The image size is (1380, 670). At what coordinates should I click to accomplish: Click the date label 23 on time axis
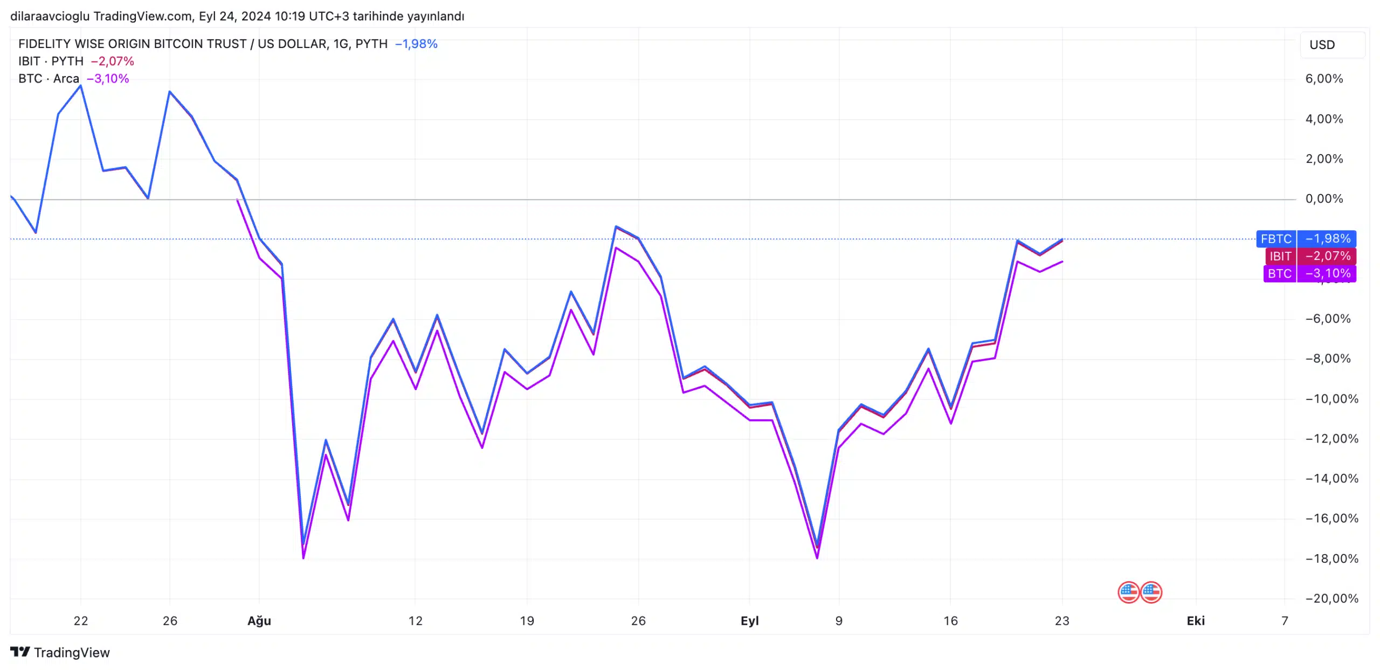[1062, 621]
